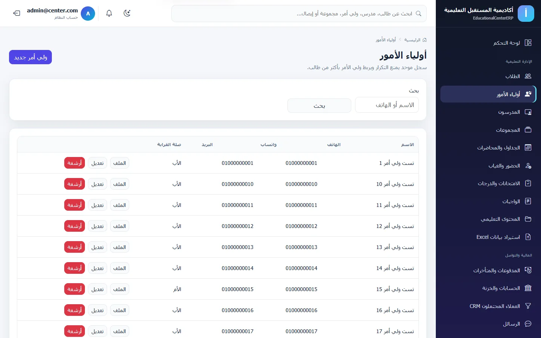Toggle dark mode moon icon
The width and height of the screenshot is (541, 338).
(x=127, y=14)
